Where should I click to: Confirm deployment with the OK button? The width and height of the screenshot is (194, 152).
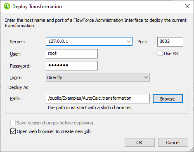140,143
